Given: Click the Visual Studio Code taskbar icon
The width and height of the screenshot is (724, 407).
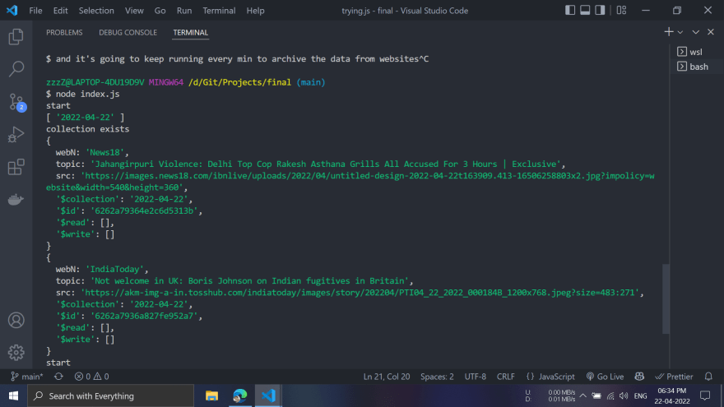Looking at the screenshot, I should pos(268,396).
